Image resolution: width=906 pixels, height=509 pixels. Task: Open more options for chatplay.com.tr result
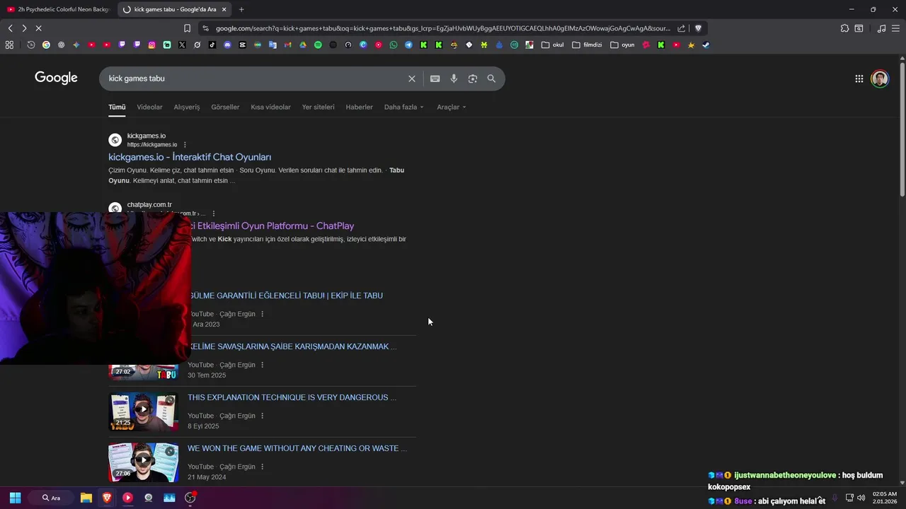pos(213,213)
